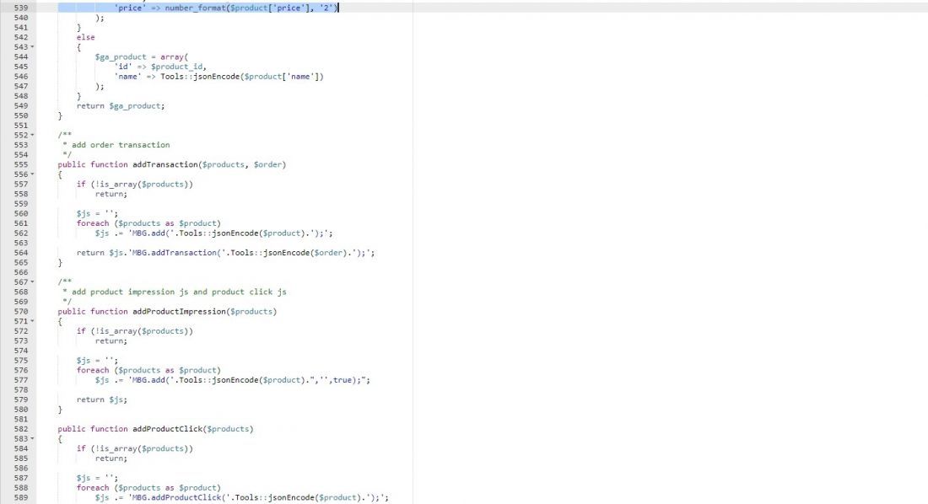Image resolution: width=928 pixels, height=504 pixels.
Task: Click the is_array check on line 557
Action: (x=134, y=184)
